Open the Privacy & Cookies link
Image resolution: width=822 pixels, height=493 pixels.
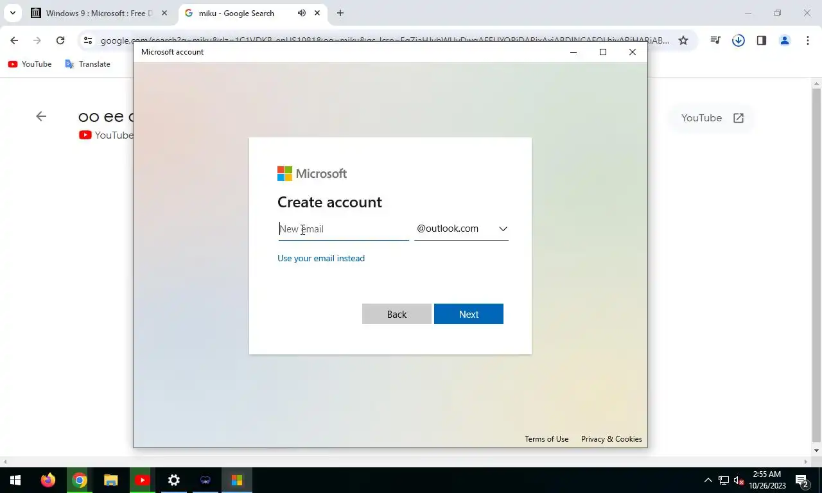(x=611, y=439)
